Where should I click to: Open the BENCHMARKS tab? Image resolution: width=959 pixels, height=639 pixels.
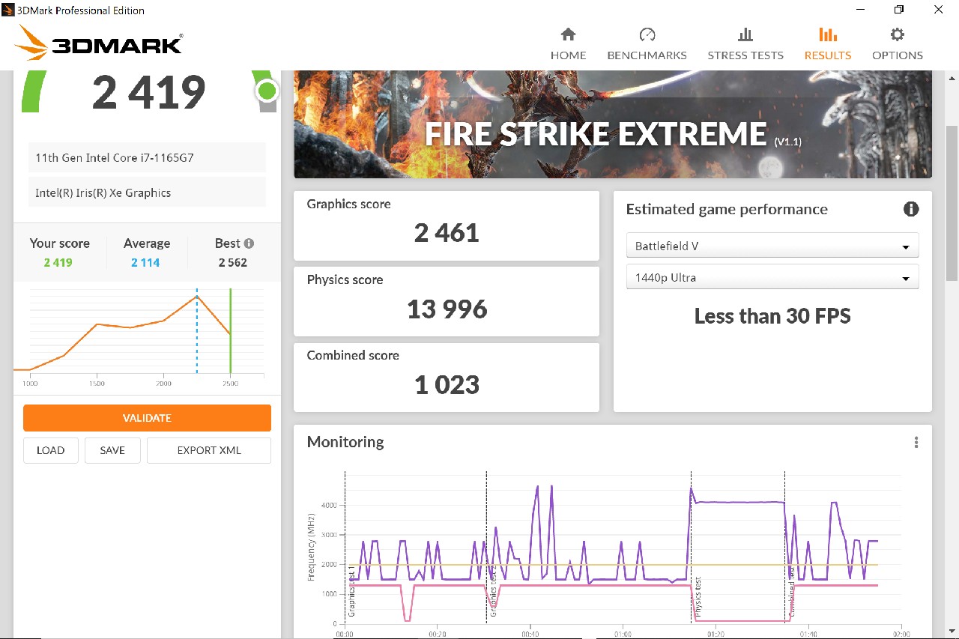click(647, 44)
